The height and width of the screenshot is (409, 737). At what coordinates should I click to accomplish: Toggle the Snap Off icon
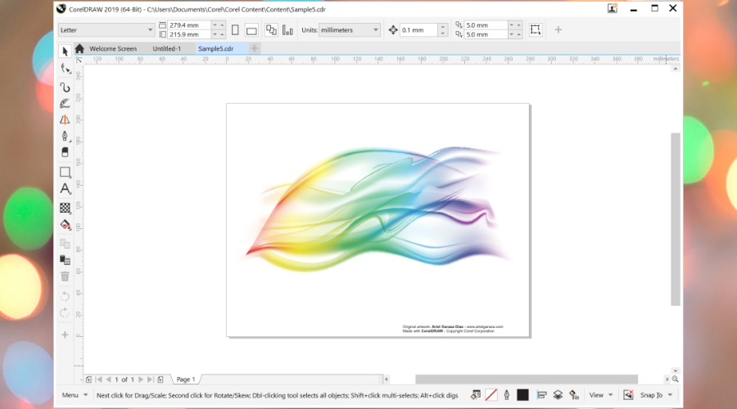628,395
